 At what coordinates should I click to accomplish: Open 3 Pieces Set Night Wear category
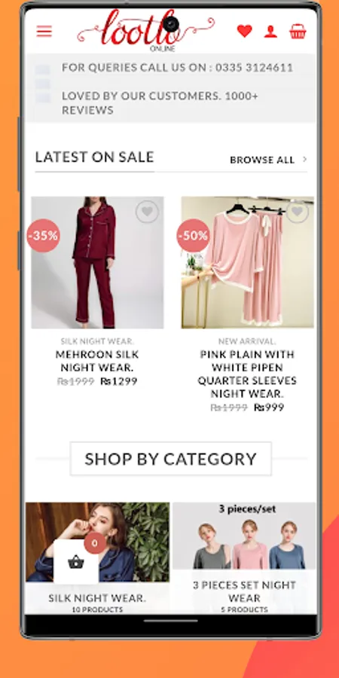click(x=244, y=558)
